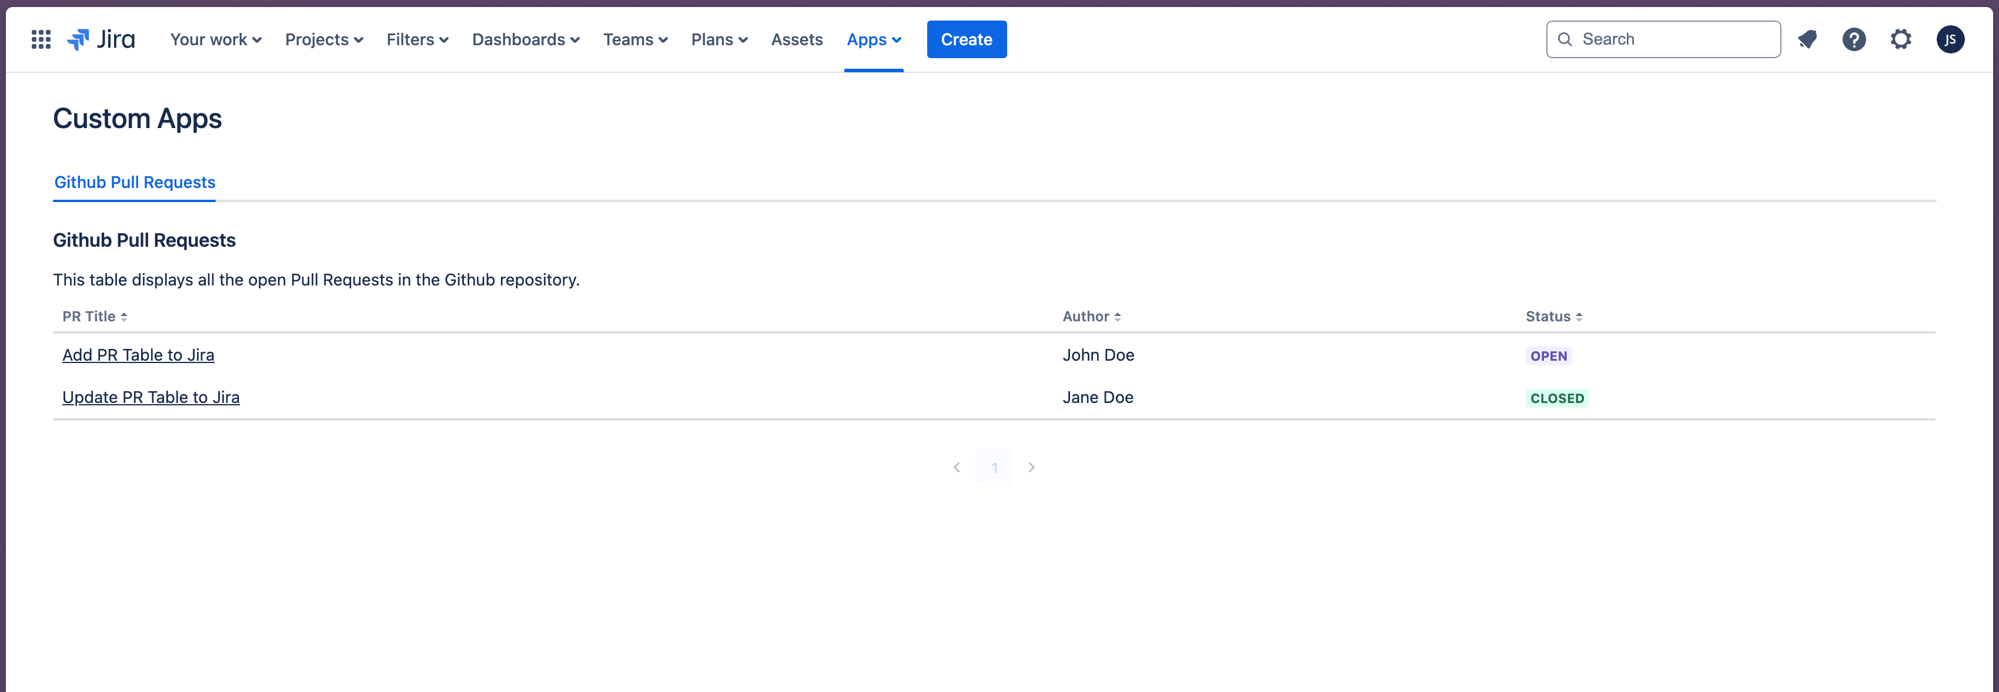
Task: Expand the Projects dropdown
Action: [x=324, y=38]
